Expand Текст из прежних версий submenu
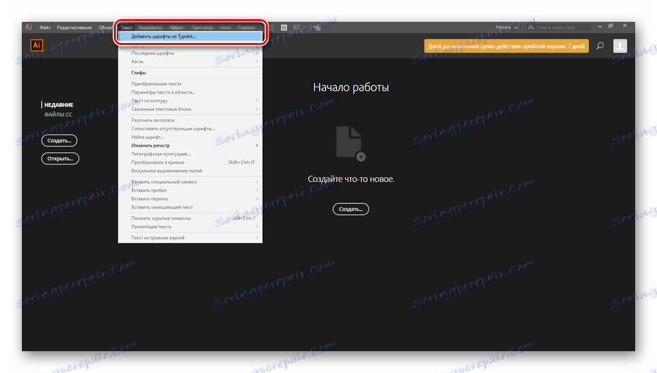Image resolution: width=657 pixels, height=373 pixels. tap(190, 237)
